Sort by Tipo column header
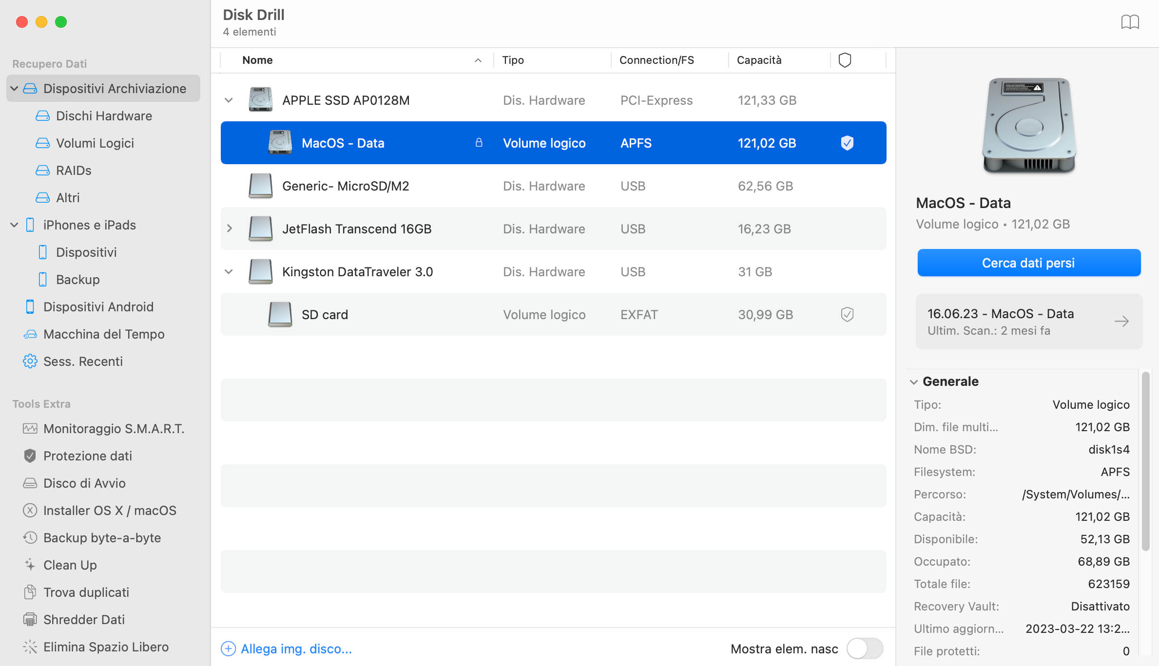The image size is (1159, 666). [x=513, y=60]
